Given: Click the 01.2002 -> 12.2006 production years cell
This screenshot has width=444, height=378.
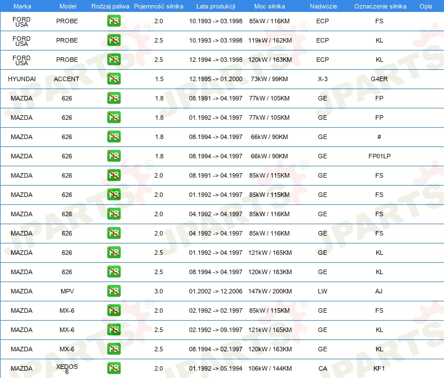Looking at the screenshot, I should [216, 291].
